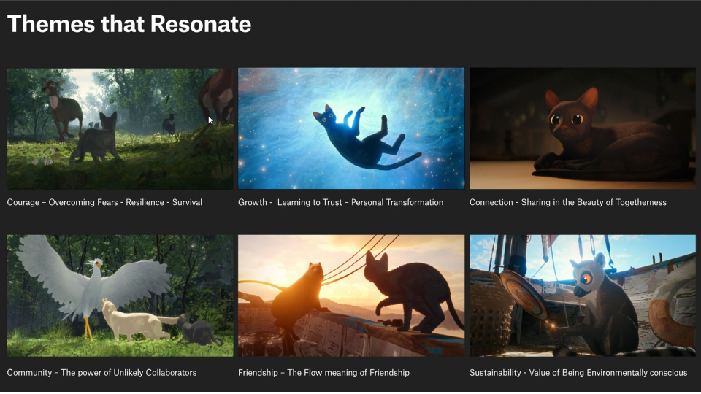
Task: Select the floating cat in blue cosmos image
Action: pos(351,128)
